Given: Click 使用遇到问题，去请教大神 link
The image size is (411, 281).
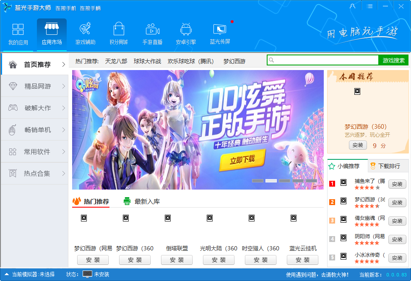Looking at the screenshot, I should pyautogui.click(x=317, y=274).
